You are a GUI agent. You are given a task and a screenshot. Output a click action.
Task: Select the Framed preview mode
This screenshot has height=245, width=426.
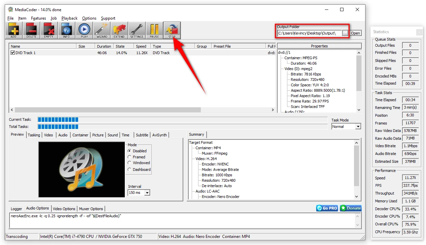(x=129, y=157)
